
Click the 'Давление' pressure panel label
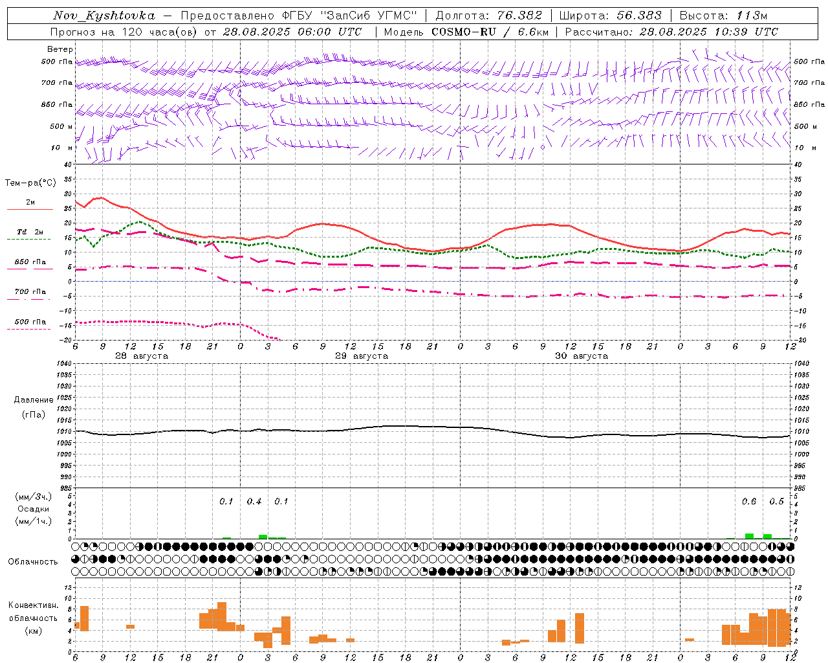coord(34,400)
